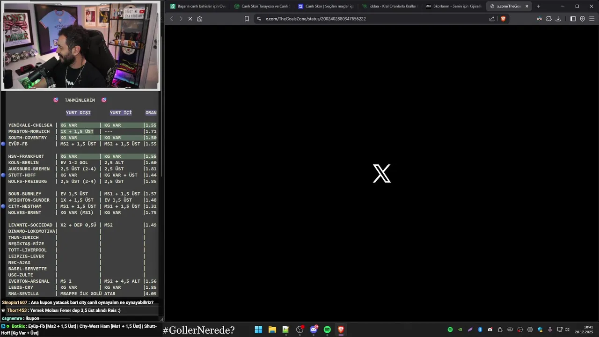
Task: Open Bluetooth tray icon
Action: pos(480,330)
